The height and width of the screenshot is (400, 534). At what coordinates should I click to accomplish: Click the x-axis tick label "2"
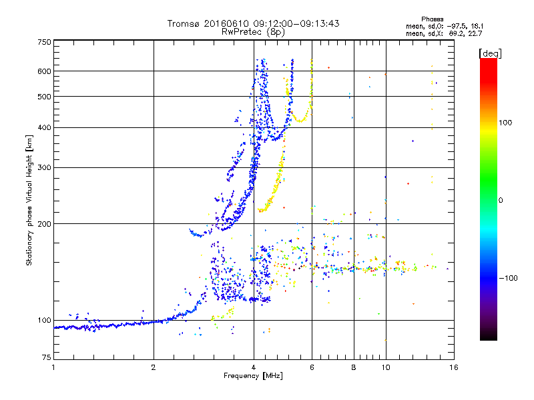click(154, 367)
